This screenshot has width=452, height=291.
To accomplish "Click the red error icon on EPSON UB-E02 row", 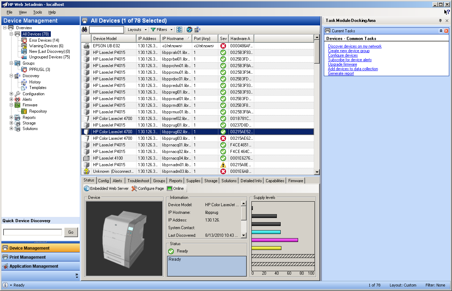I will [223, 46].
